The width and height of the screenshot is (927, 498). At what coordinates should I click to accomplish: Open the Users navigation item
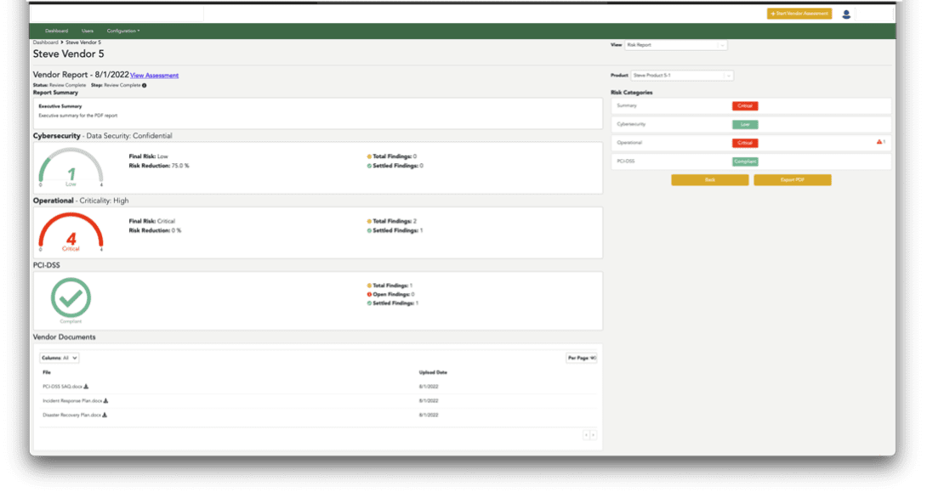pos(88,31)
